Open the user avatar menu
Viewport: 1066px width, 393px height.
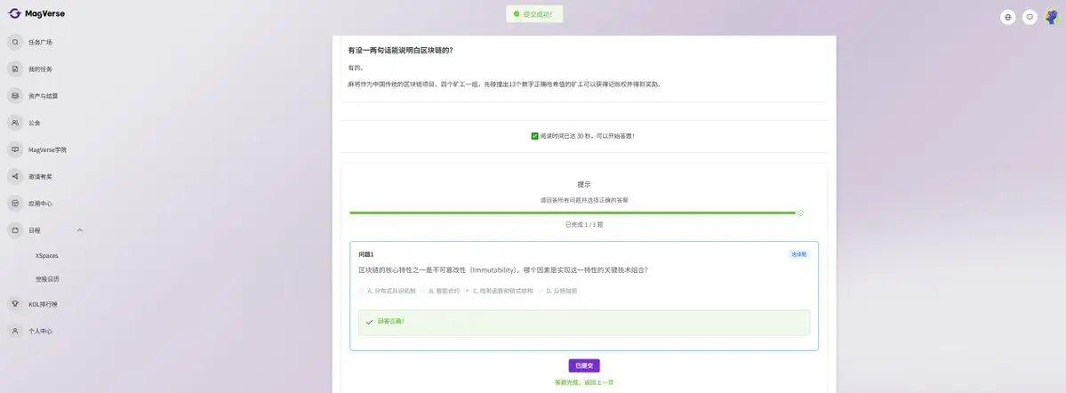[x=1052, y=17]
